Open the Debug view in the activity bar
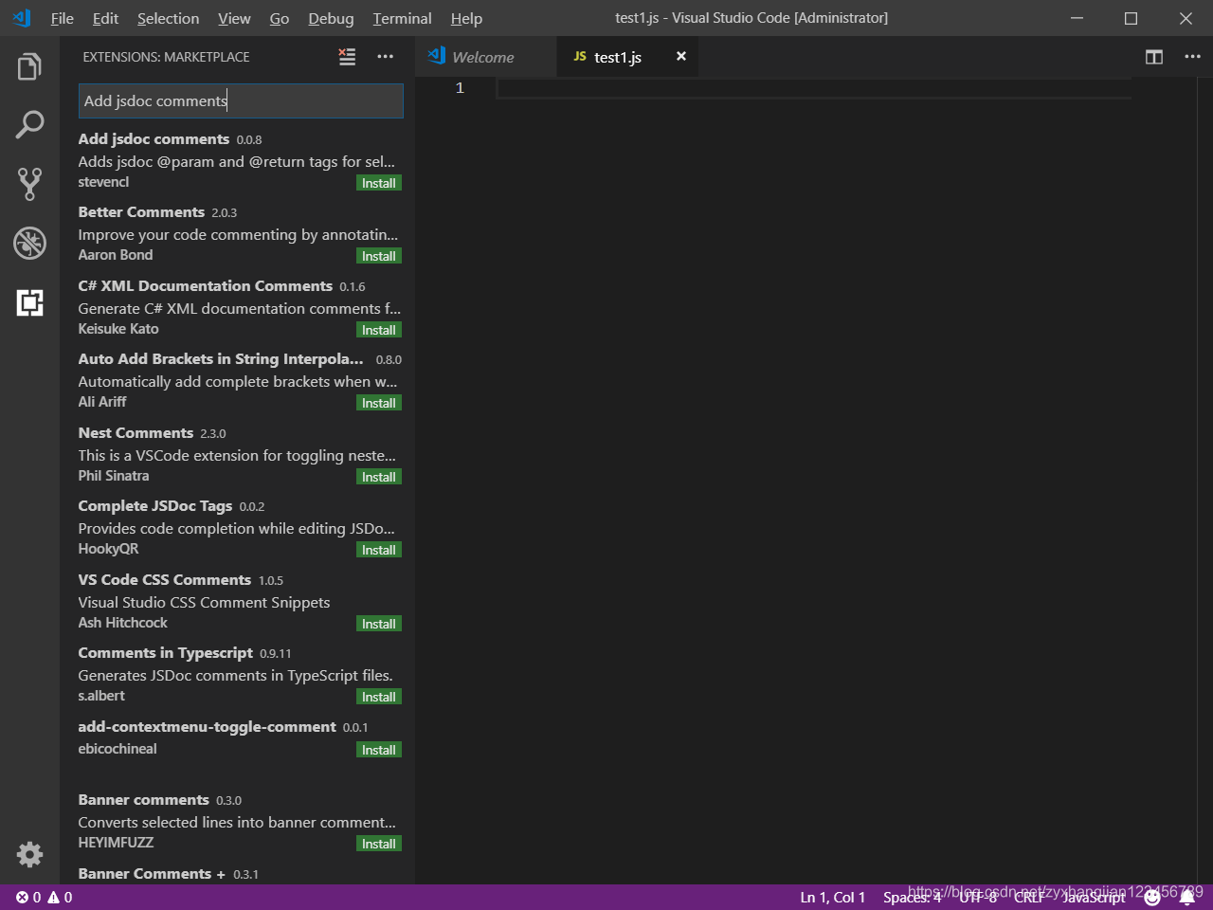Viewport: 1213px width, 910px height. coord(29,243)
